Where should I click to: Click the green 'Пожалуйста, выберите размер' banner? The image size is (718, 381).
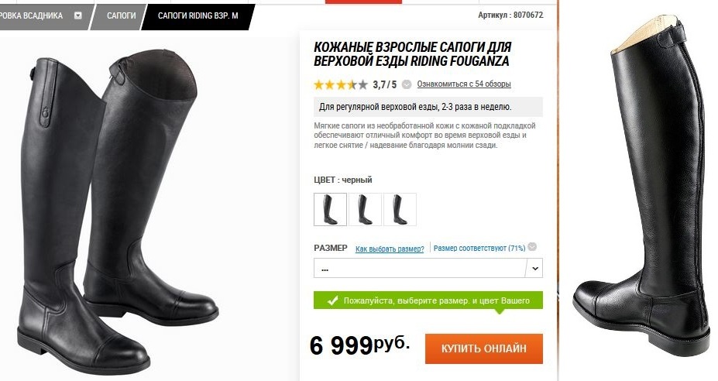[x=428, y=300]
